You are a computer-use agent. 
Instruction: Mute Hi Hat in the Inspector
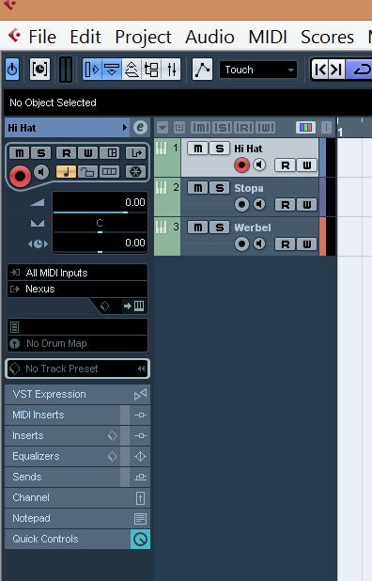[x=19, y=152]
